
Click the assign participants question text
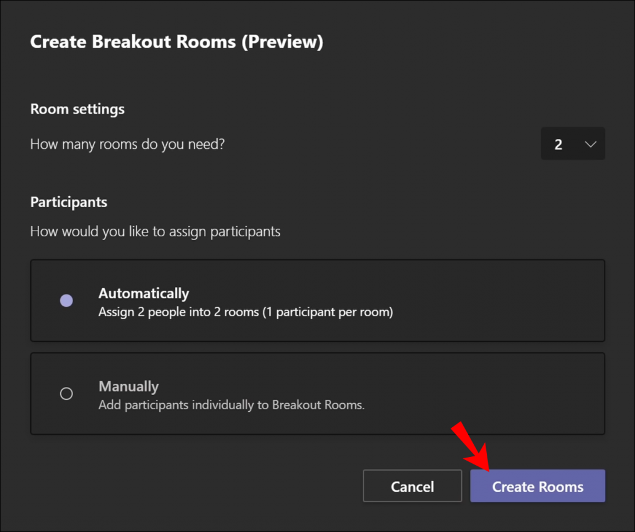pyautogui.click(x=155, y=231)
